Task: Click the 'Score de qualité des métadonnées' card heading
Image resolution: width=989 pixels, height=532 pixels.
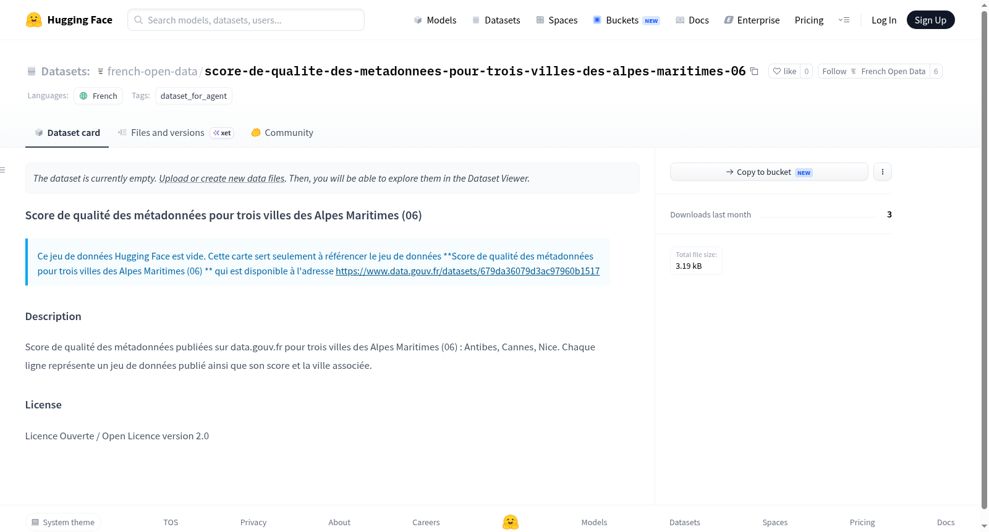Action: point(223,215)
